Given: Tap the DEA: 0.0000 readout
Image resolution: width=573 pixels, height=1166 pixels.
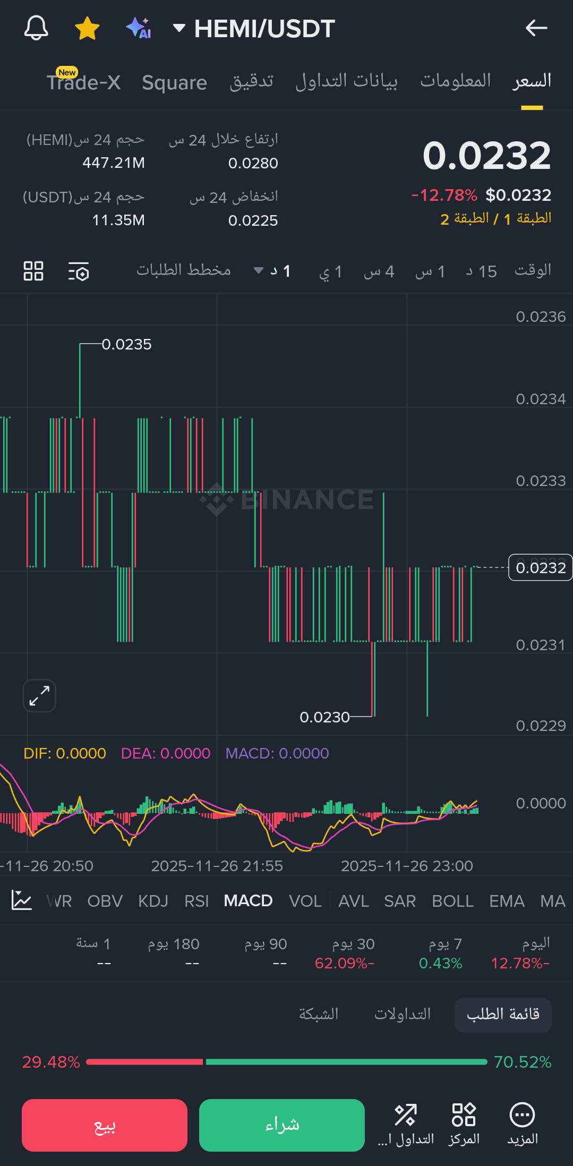Looking at the screenshot, I should point(166,753).
